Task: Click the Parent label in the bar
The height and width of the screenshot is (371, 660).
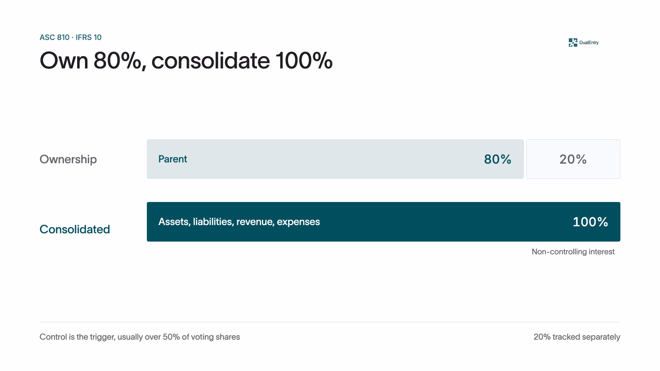Action: (x=172, y=159)
